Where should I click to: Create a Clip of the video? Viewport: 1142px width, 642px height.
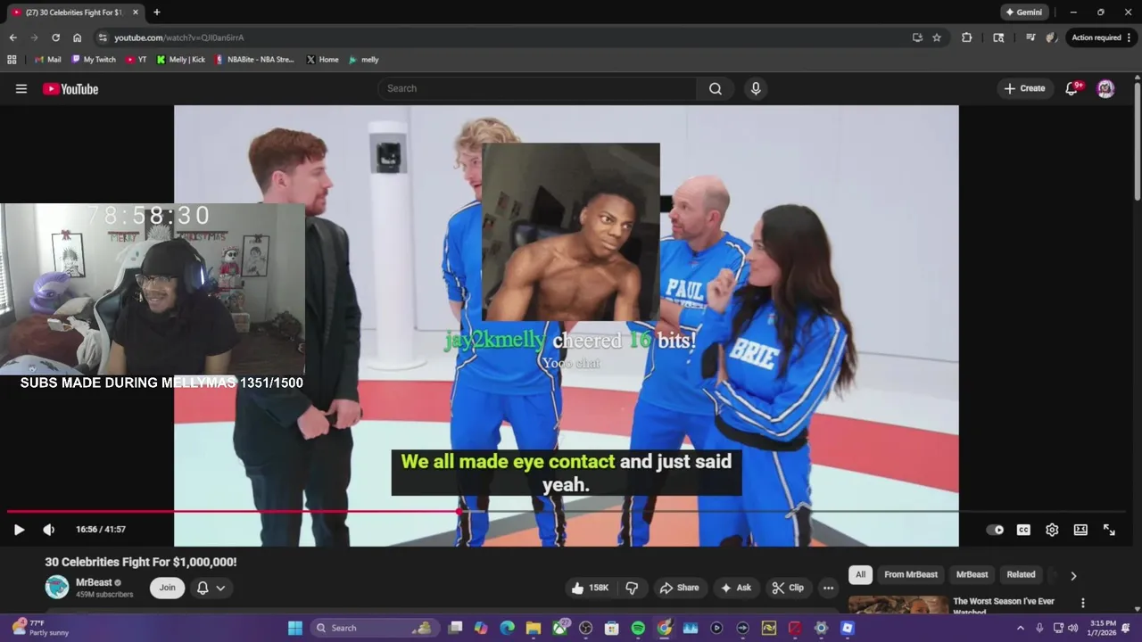(788, 588)
